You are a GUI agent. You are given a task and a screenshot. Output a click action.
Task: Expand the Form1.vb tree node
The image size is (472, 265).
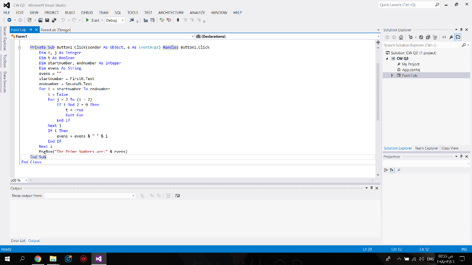tap(392, 75)
